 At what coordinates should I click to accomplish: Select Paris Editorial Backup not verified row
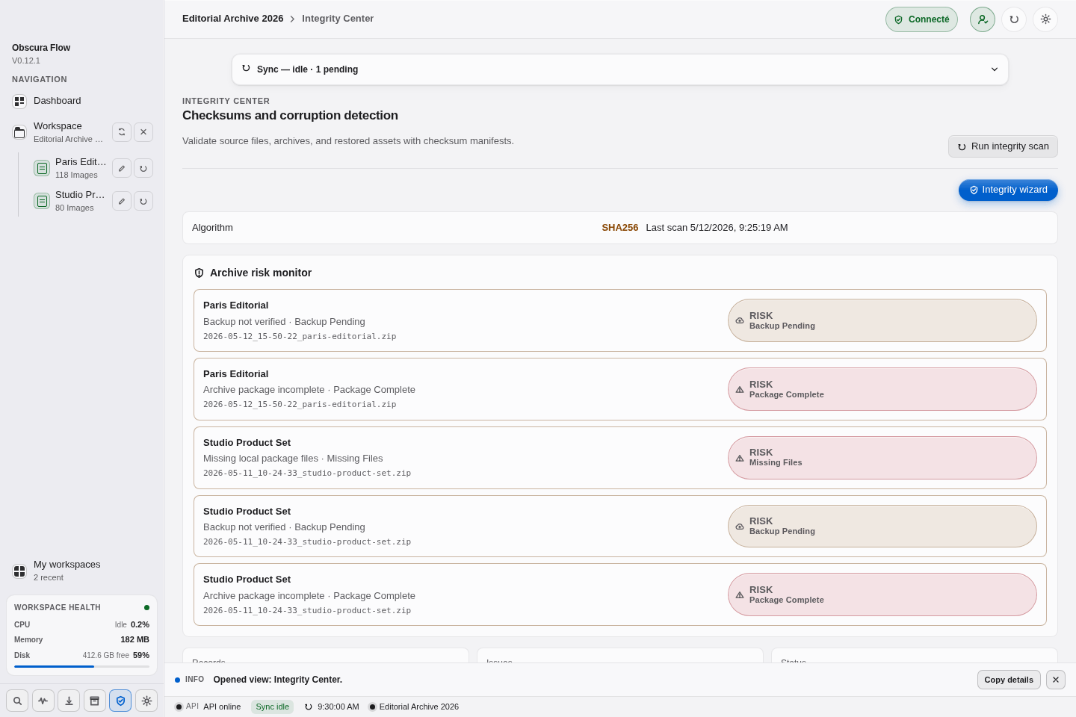pos(620,320)
